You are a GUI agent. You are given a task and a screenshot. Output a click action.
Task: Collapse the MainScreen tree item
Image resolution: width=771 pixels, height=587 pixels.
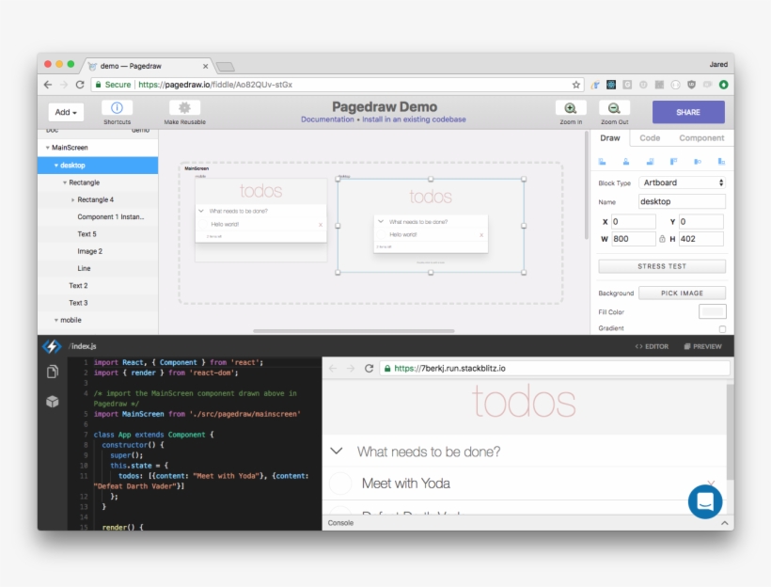coord(47,148)
